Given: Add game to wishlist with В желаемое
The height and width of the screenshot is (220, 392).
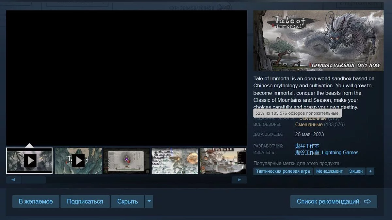Looking at the screenshot, I should tap(36, 201).
